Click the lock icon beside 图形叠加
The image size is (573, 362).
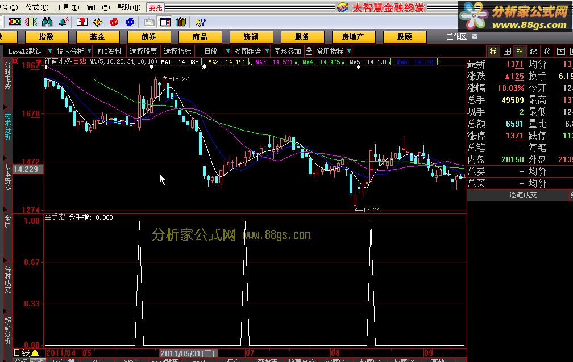point(309,52)
